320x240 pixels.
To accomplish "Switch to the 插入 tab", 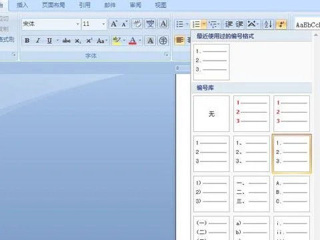I will pos(22,5).
